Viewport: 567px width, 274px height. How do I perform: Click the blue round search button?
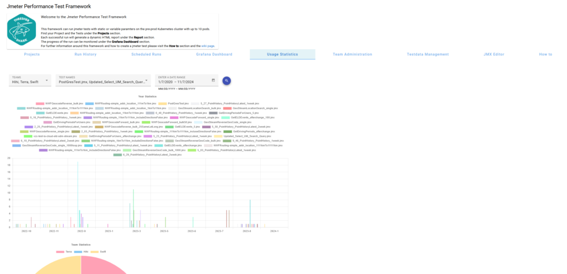coord(226,81)
